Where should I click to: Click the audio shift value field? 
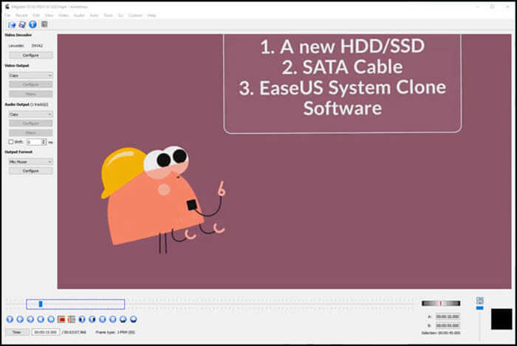34,142
